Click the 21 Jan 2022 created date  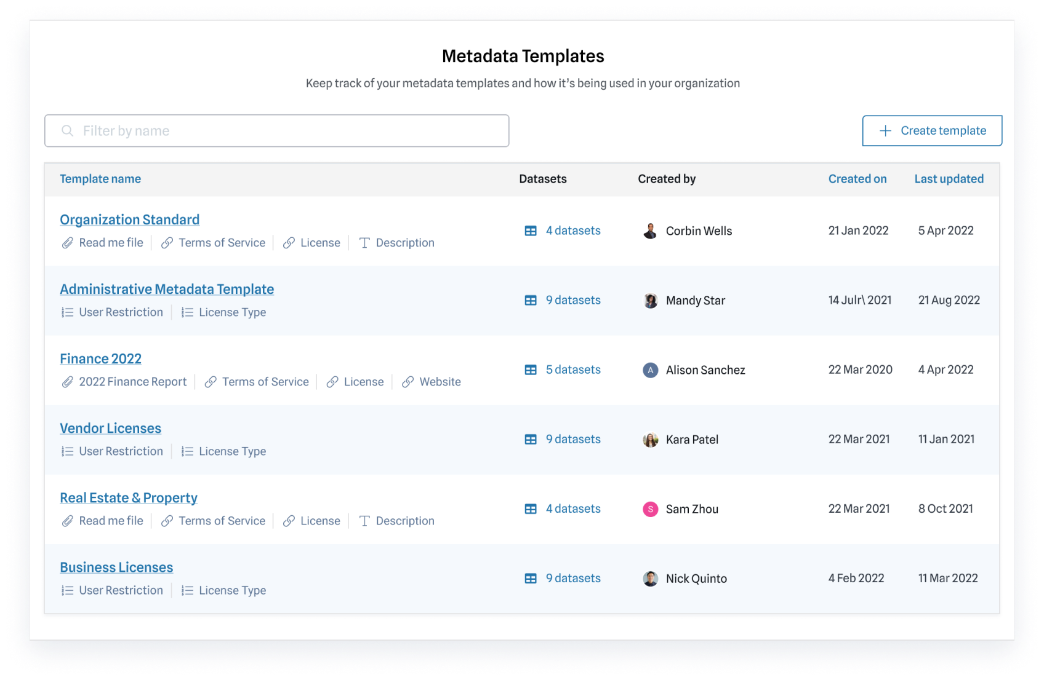(x=858, y=231)
